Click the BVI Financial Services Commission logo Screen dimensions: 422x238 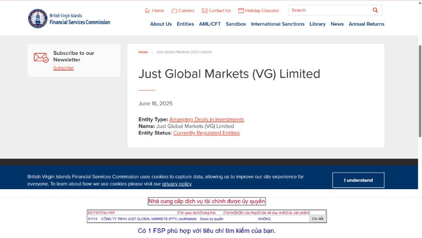pyautogui.click(x=69, y=19)
